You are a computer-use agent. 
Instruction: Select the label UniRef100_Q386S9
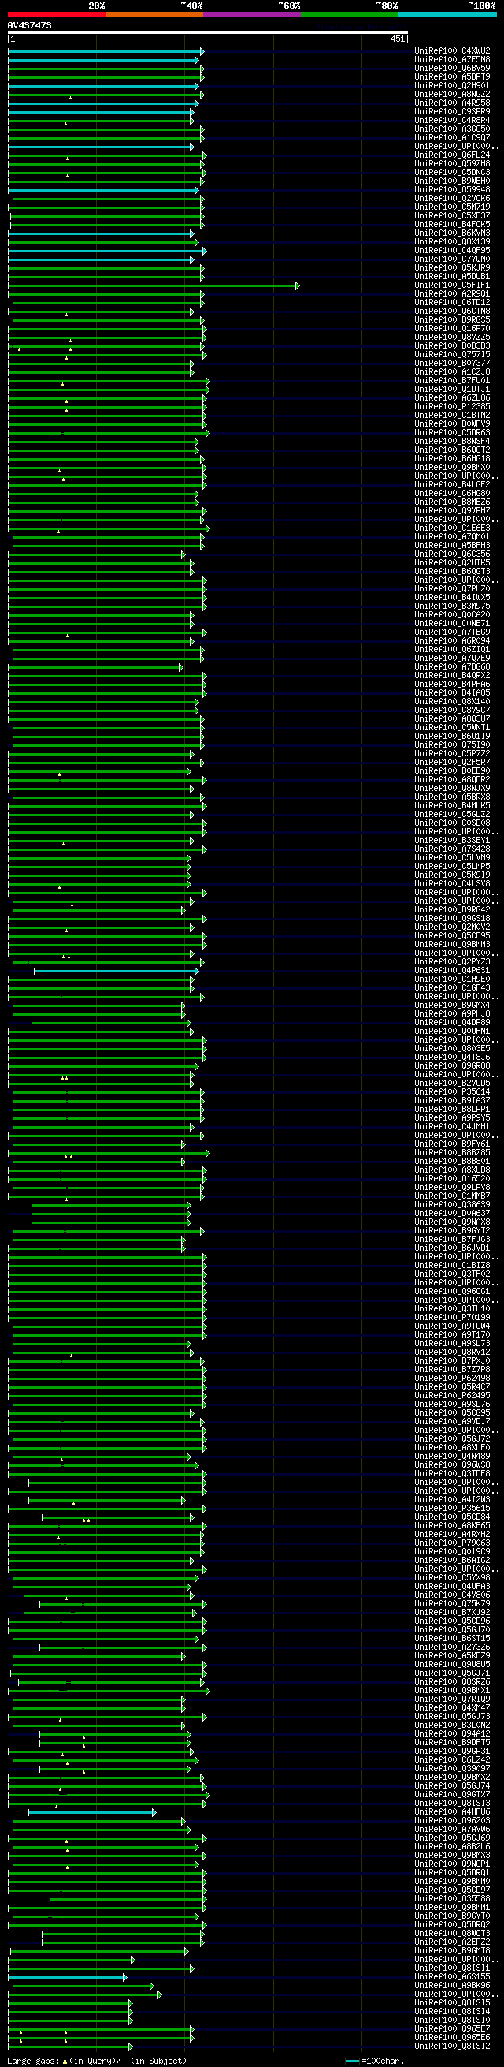coord(453,1204)
